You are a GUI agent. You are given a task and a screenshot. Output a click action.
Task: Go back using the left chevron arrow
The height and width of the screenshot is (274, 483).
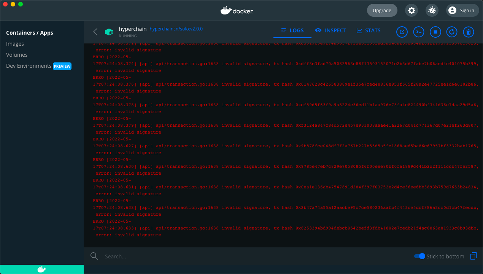pyautogui.click(x=95, y=32)
